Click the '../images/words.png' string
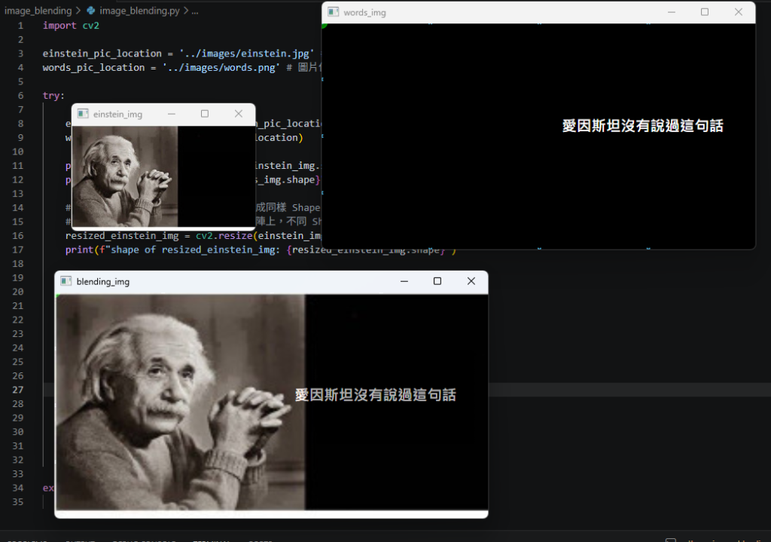This screenshot has height=542, width=771. tap(221, 67)
